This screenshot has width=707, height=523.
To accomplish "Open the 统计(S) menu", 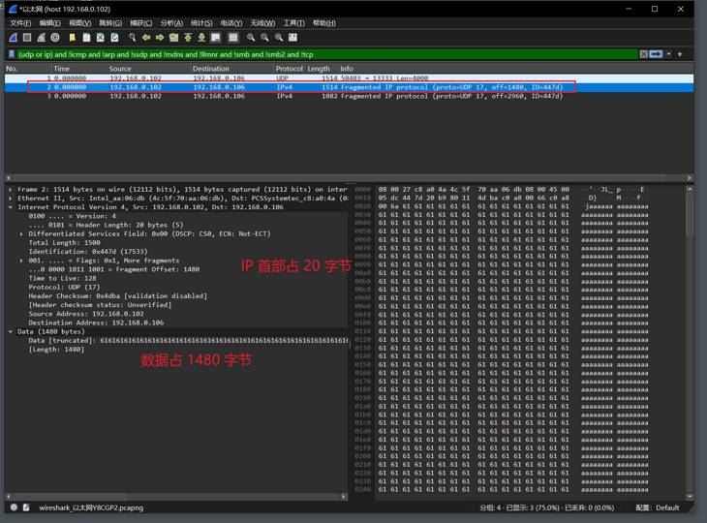I will [x=201, y=23].
